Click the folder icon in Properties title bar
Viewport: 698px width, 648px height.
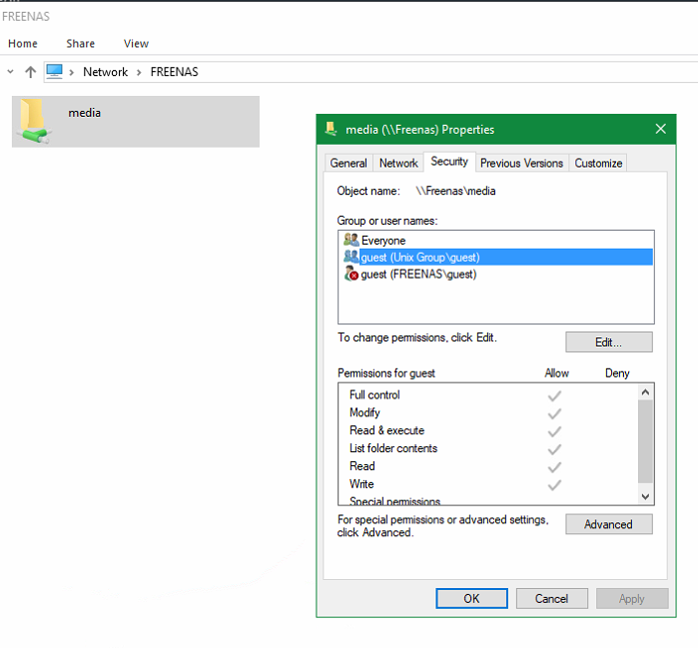[x=331, y=129]
